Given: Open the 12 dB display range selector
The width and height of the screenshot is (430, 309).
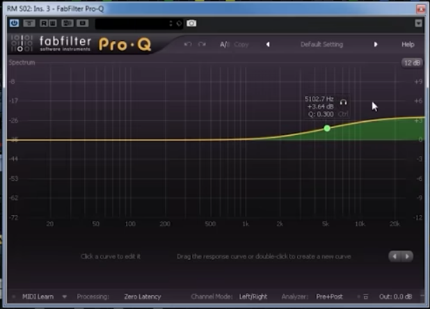Looking at the screenshot, I should (x=412, y=63).
